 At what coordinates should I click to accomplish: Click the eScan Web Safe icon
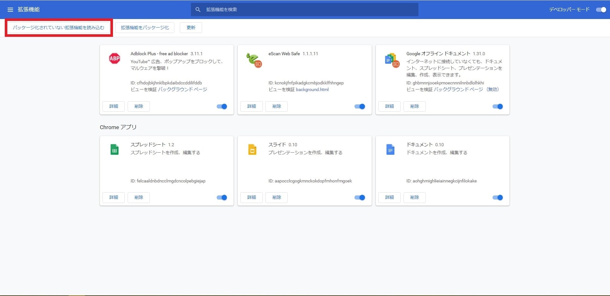[254, 60]
